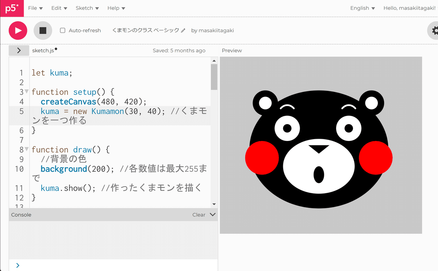Click the editor scrollbar down arrow
The width and height of the screenshot is (438, 271).
point(214,204)
